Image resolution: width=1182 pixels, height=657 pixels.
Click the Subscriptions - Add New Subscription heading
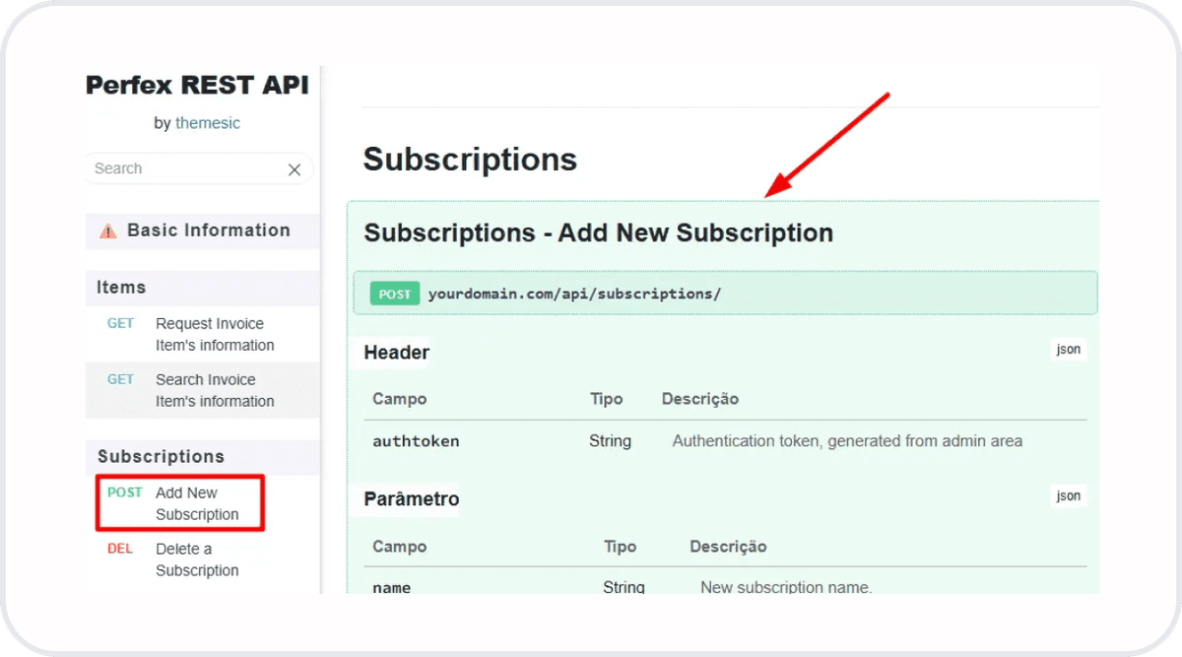(598, 233)
